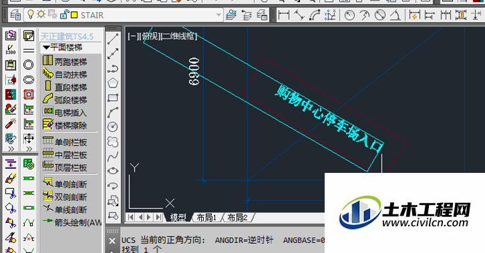This screenshot has width=485, height=253.
Task: Select the Aligned dimension tool
Action: coord(299,15)
